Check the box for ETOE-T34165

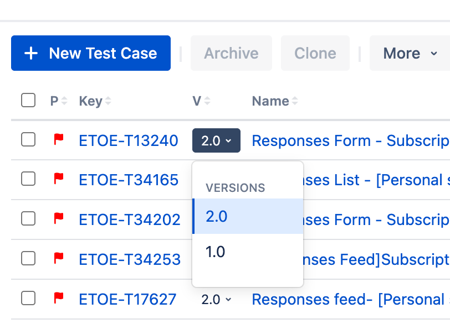(x=28, y=179)
